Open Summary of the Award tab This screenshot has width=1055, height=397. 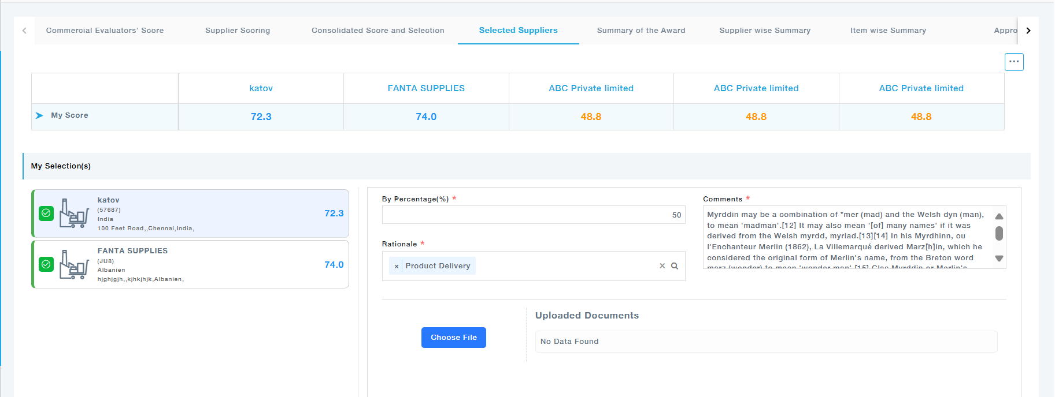641,31
